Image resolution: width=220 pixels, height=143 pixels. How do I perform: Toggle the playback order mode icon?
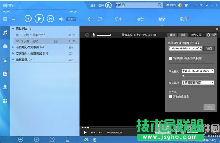(x=14, y=19)
